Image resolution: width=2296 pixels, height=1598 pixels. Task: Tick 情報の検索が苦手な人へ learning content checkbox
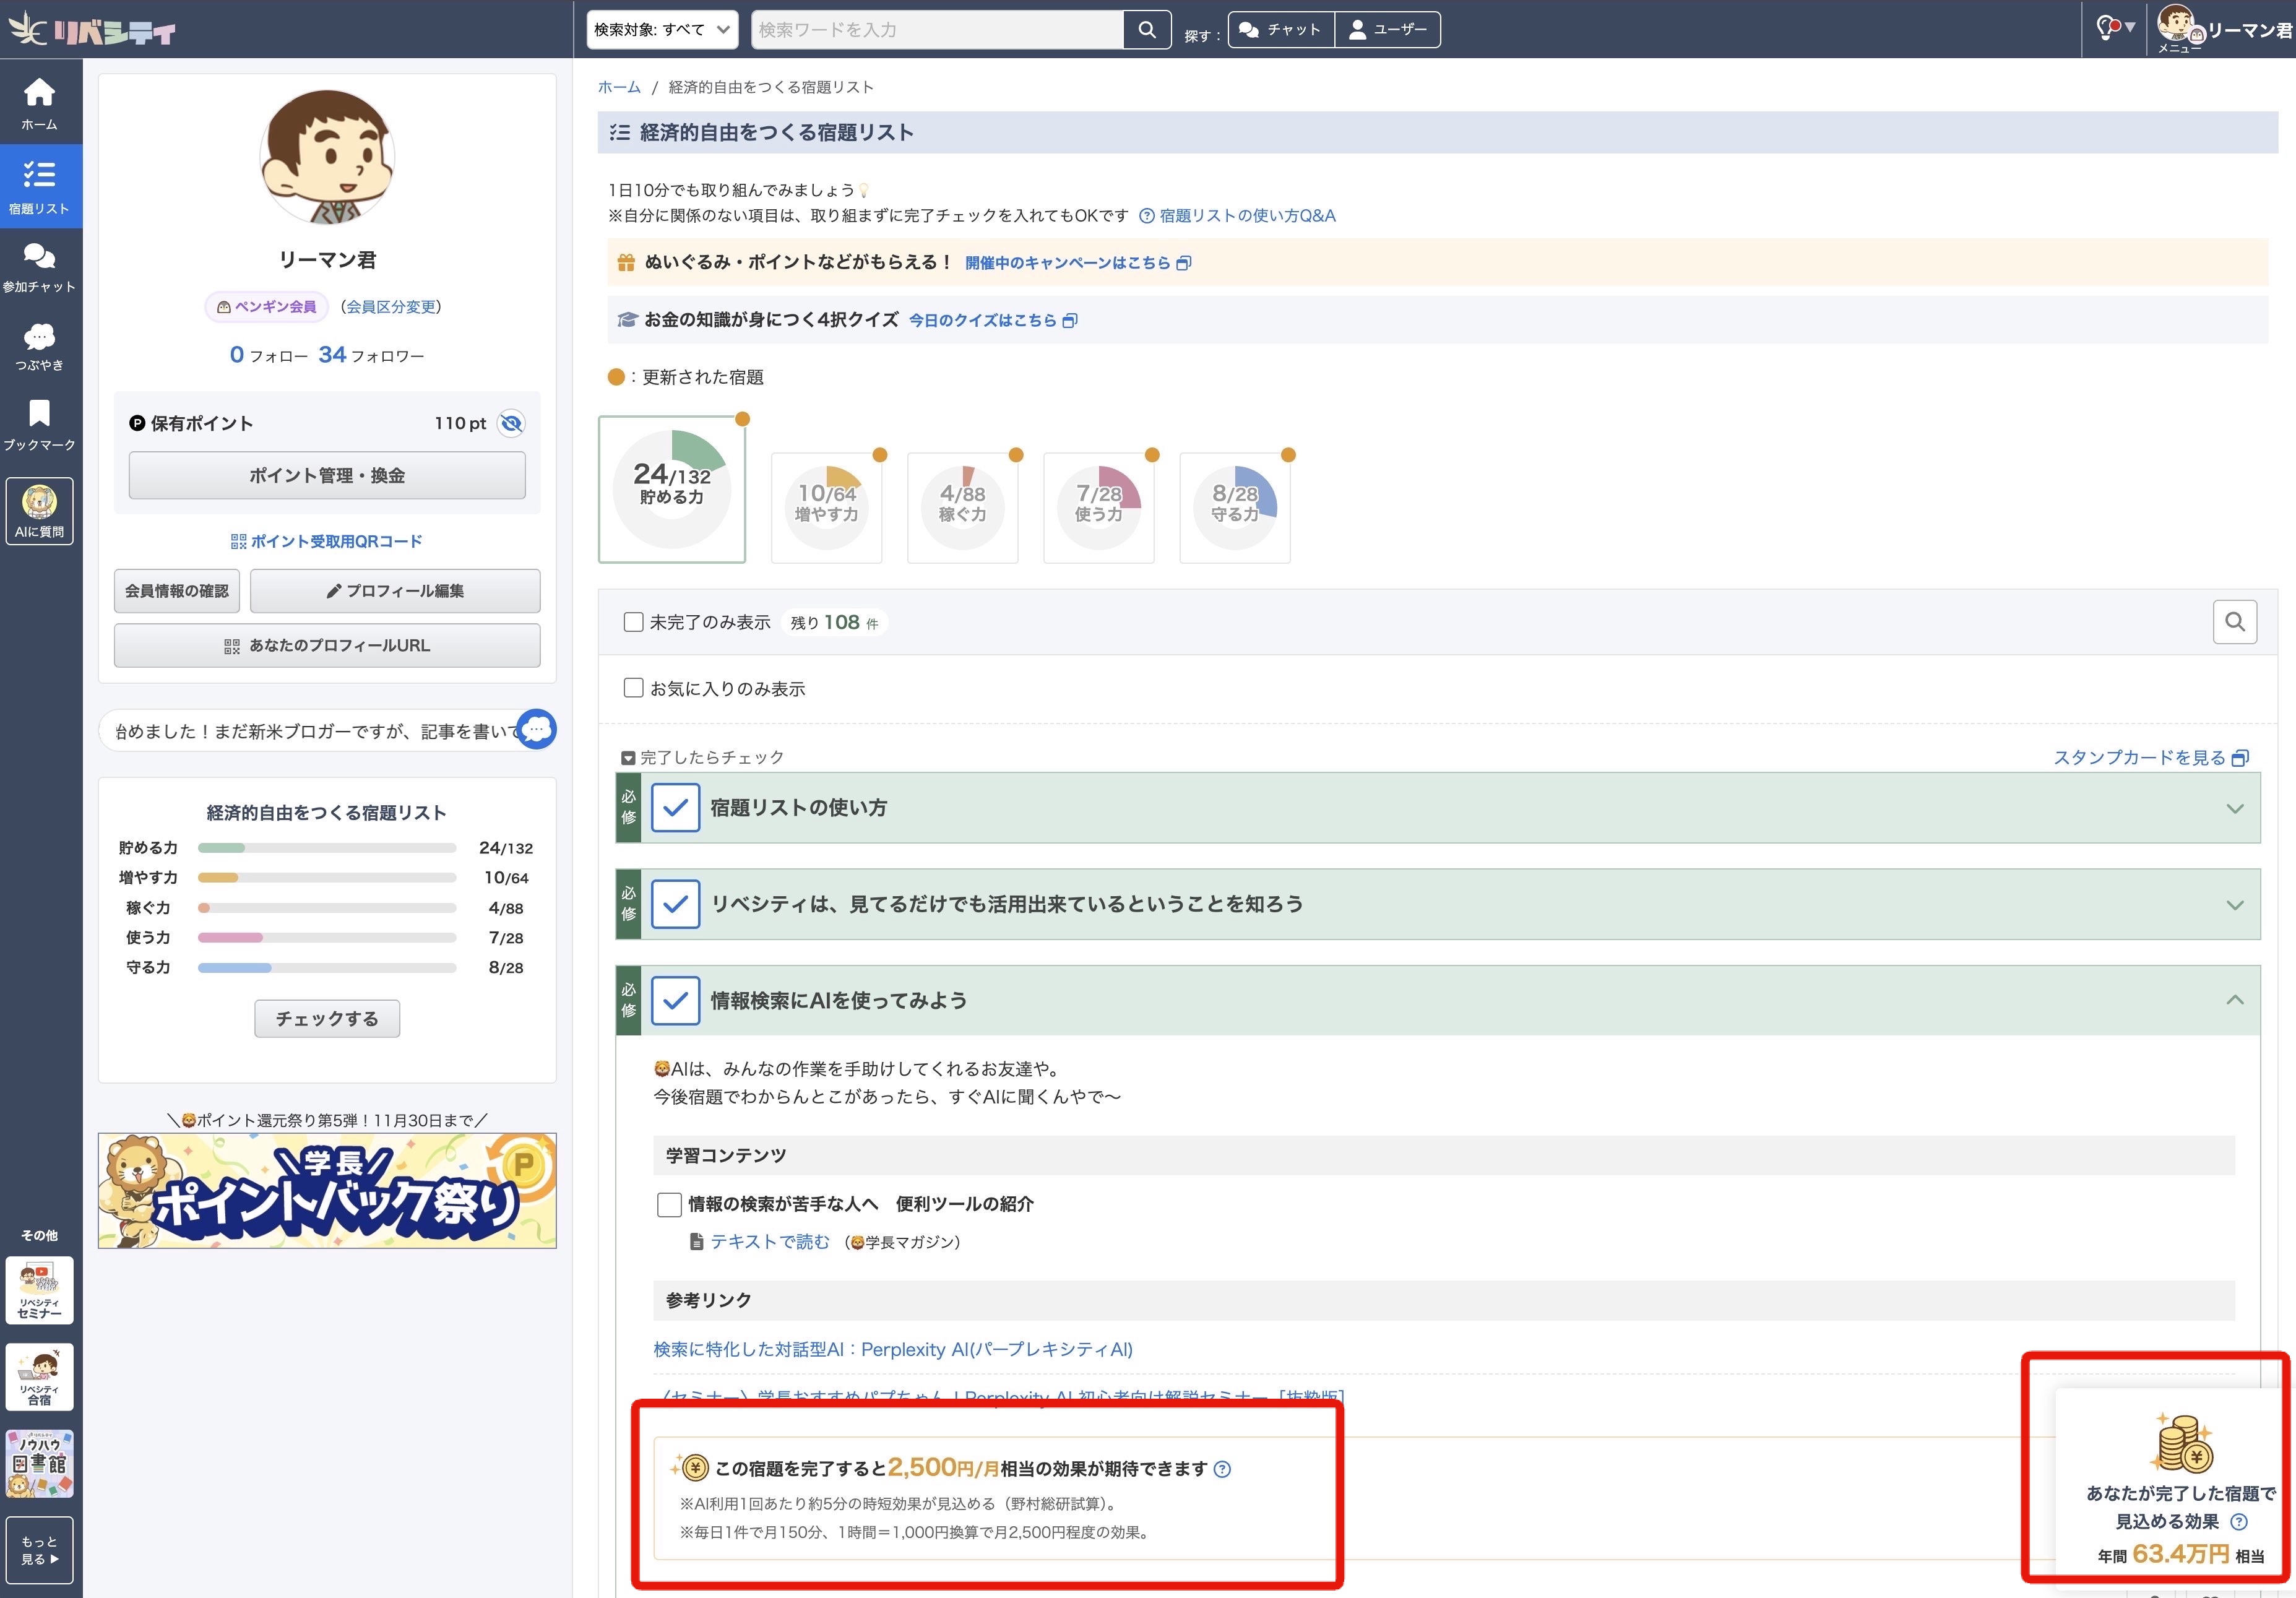pos(669,1204)
